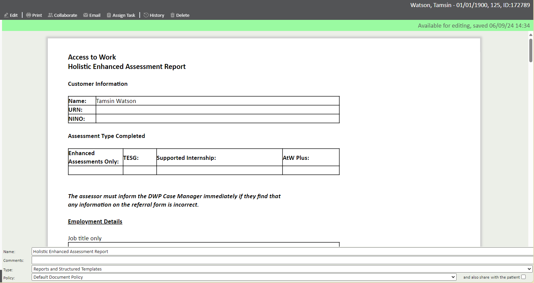The height and width of the screenshot is (283, 534).
Task: Click the Delete trash icon
Action: pos(172,15)
